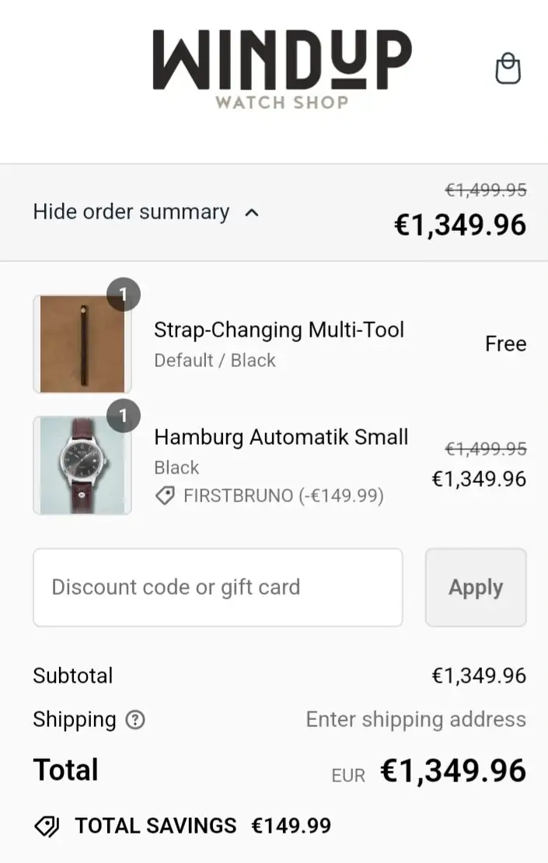Click the Free price label for Multi-Tool
The width and height of the screenshot is (548, 863).
tap(505, 344)
